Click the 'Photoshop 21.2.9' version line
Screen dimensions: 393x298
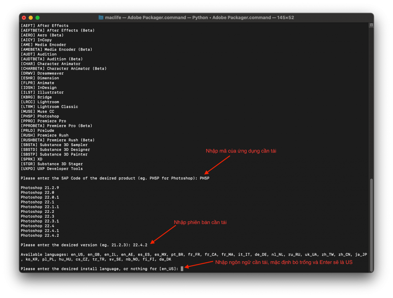click(40, 188)
